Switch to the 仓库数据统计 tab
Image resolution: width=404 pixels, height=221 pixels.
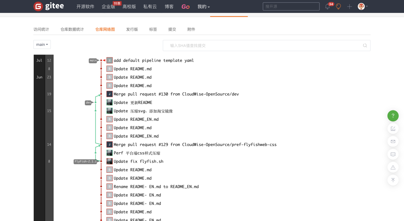pyautogui.click(x=72, y=29)
